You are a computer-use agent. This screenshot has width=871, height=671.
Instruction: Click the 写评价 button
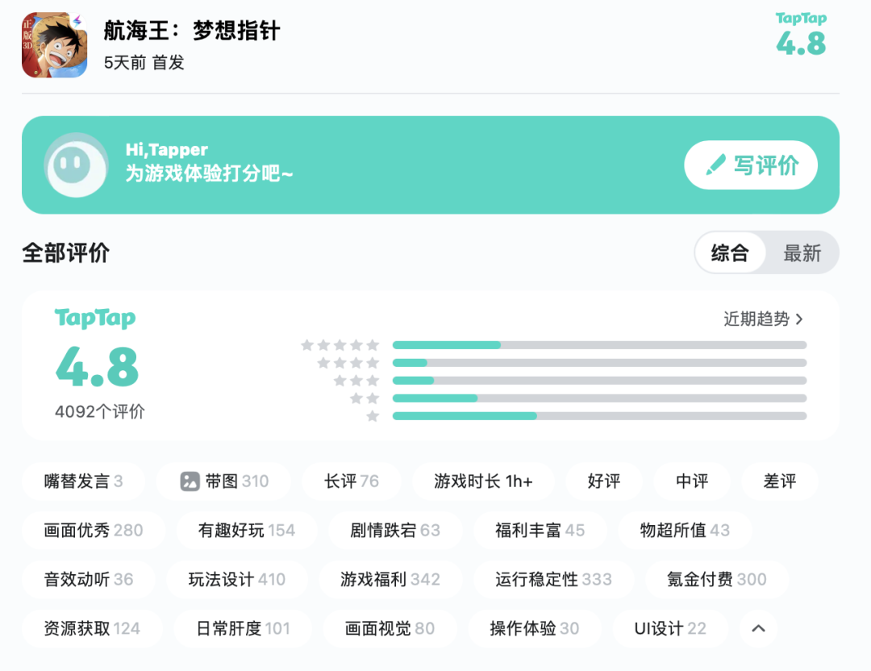click(x=751, y=165)
